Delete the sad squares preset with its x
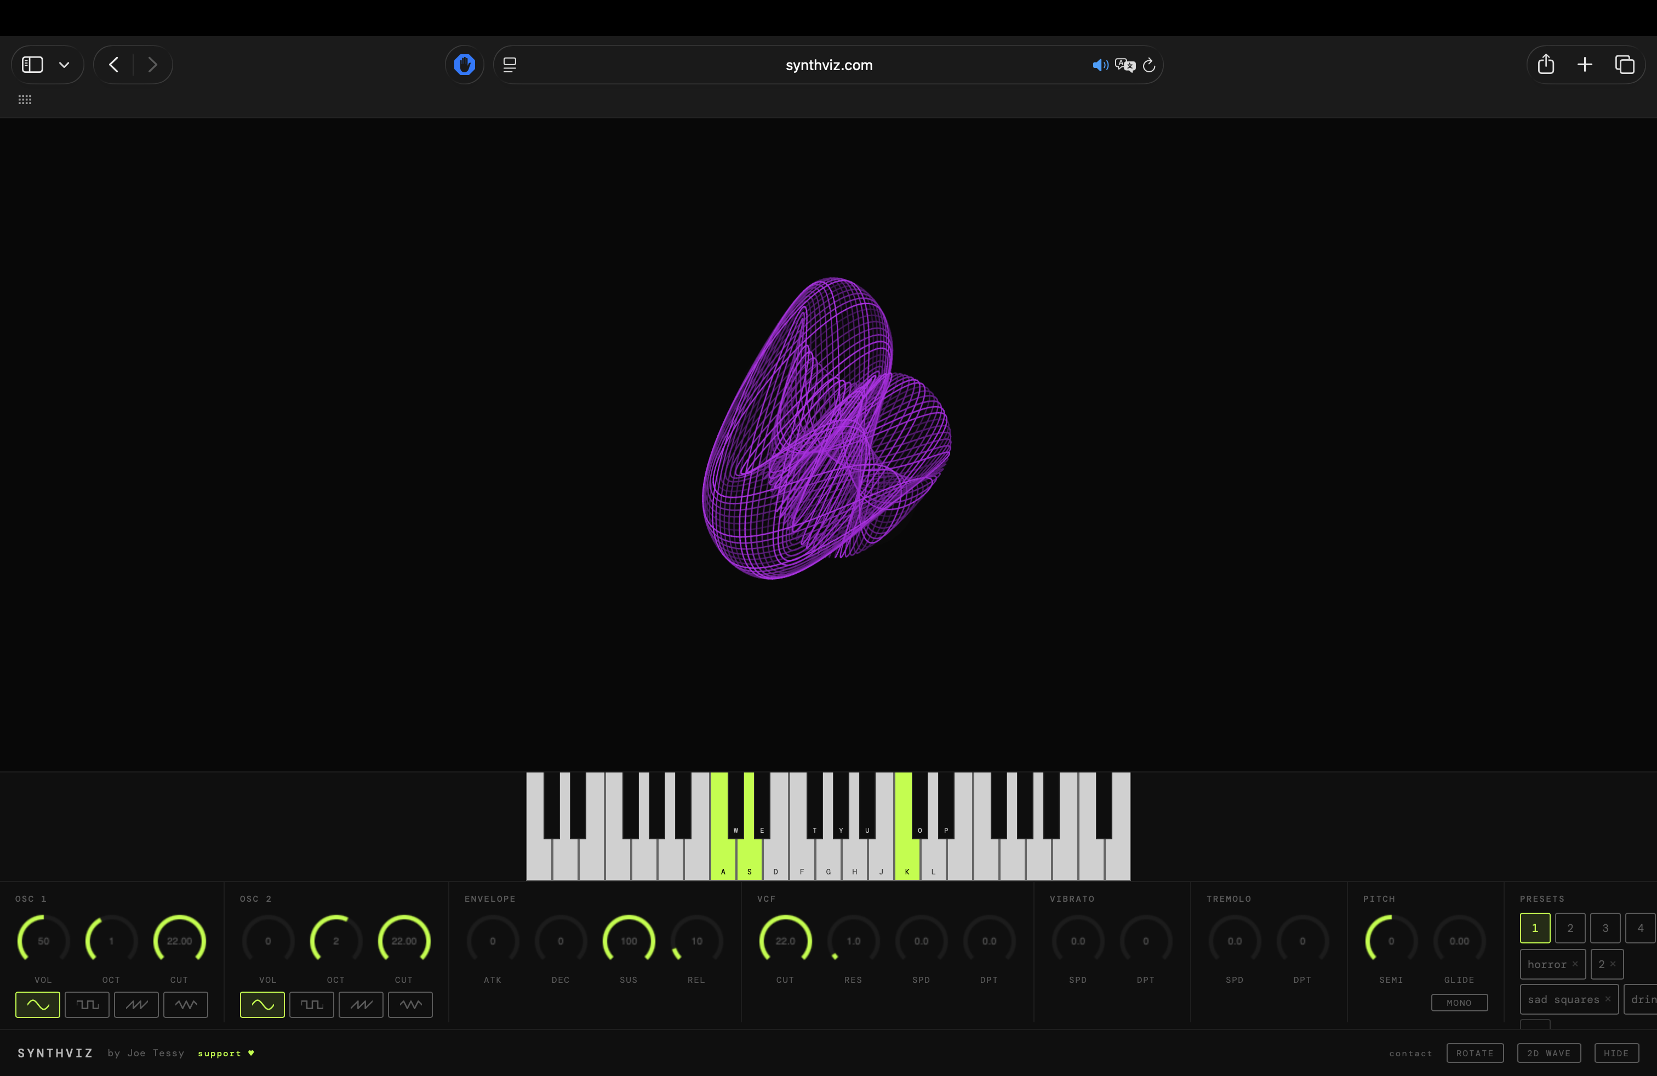The height and width of the screenshot is (1076, 1657). 1608,999
